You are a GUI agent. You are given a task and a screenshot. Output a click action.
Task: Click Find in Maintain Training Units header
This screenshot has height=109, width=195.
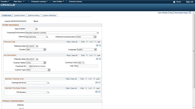pyautogui.click(x=67, y=79)
